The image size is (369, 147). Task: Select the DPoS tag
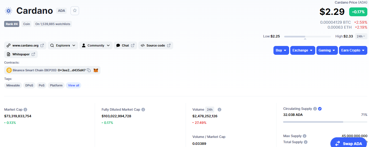[29, 85]
